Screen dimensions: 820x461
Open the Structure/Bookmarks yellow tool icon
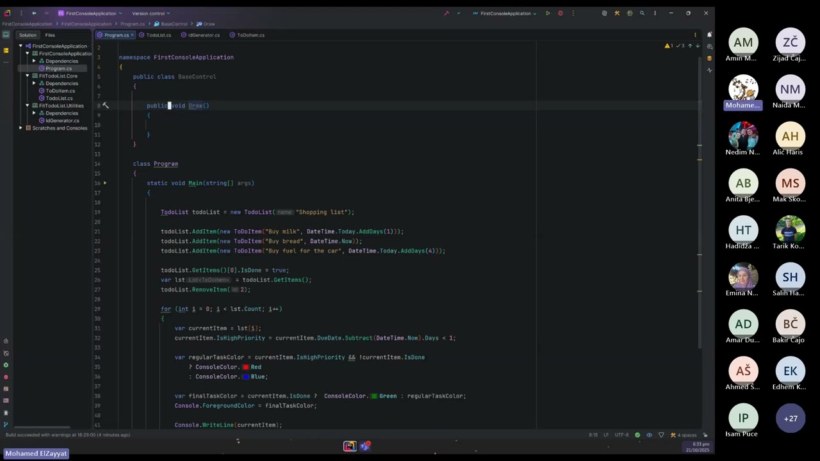point(6,50)
